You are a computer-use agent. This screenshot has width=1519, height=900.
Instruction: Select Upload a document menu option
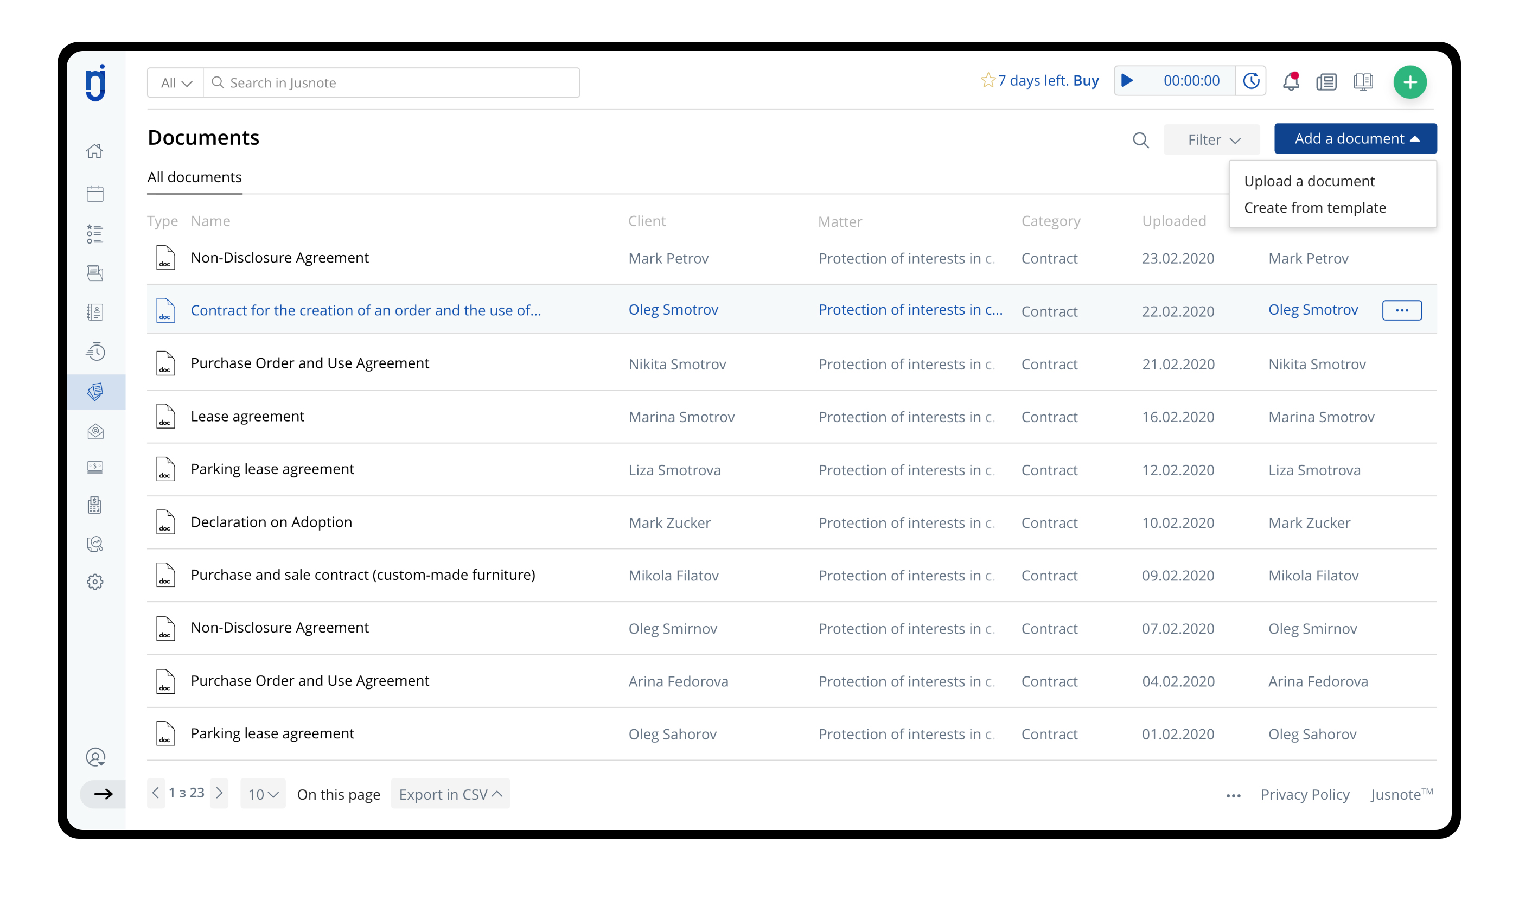pyautogui.click(x=1309, y=181)
